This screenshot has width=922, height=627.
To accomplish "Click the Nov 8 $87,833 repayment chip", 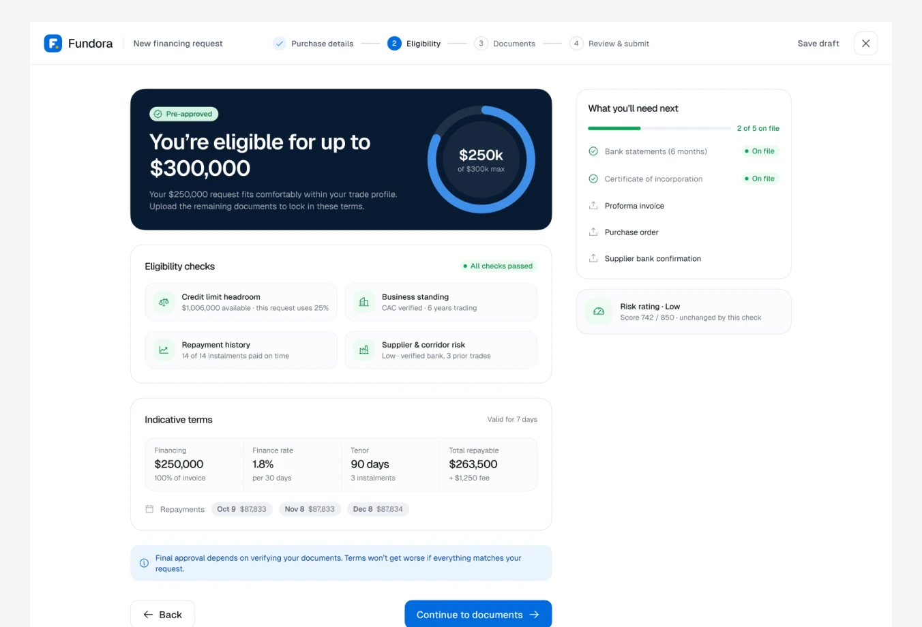I will (310, 509).
